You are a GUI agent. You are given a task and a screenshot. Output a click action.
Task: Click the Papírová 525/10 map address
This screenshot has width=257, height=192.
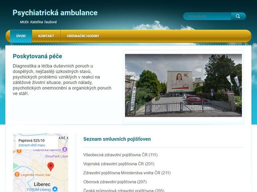click(x=32, y=140)
